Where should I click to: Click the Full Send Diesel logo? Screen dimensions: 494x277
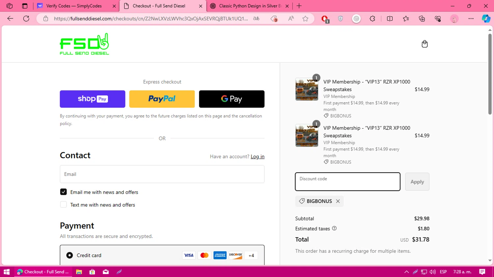click(x=84, y=44)
